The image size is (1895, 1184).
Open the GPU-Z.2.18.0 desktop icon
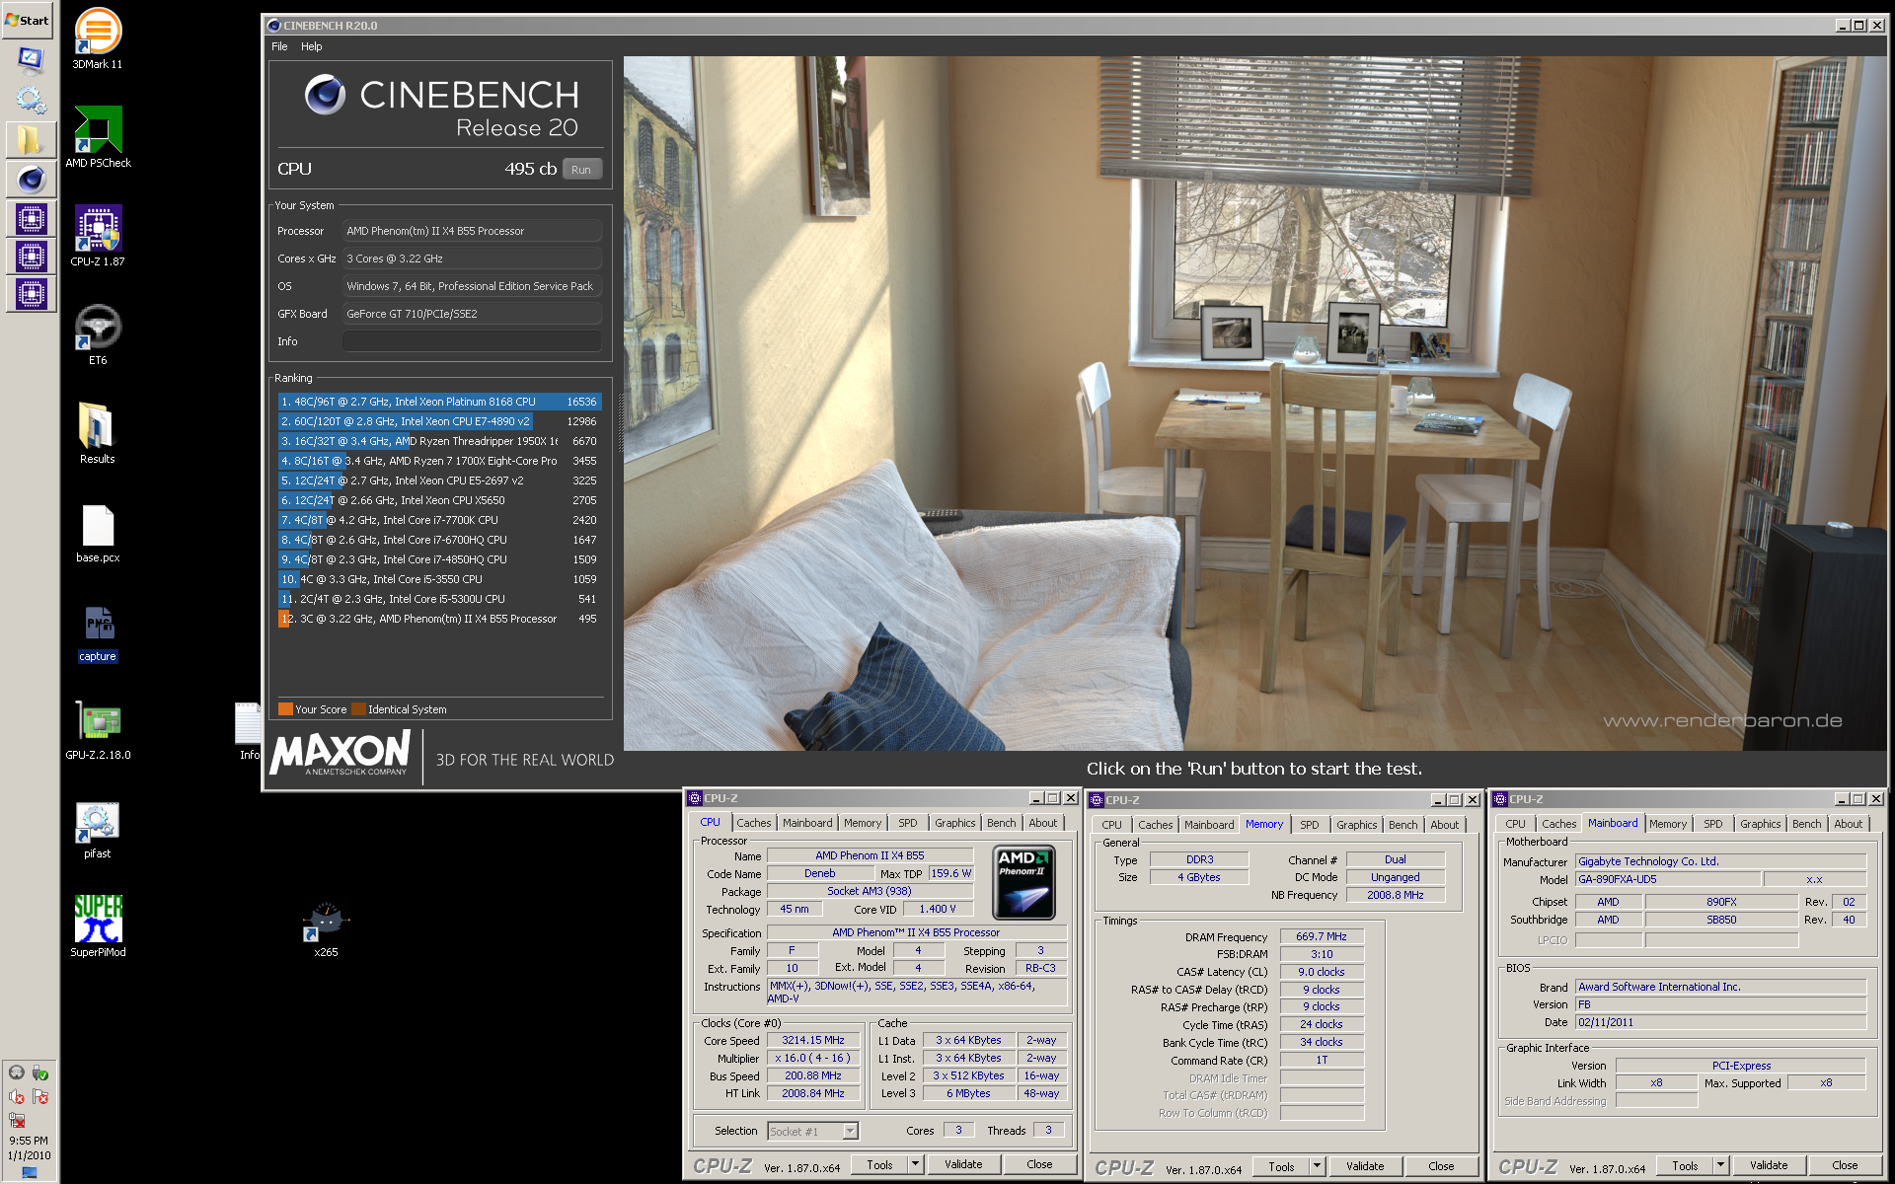98,731
